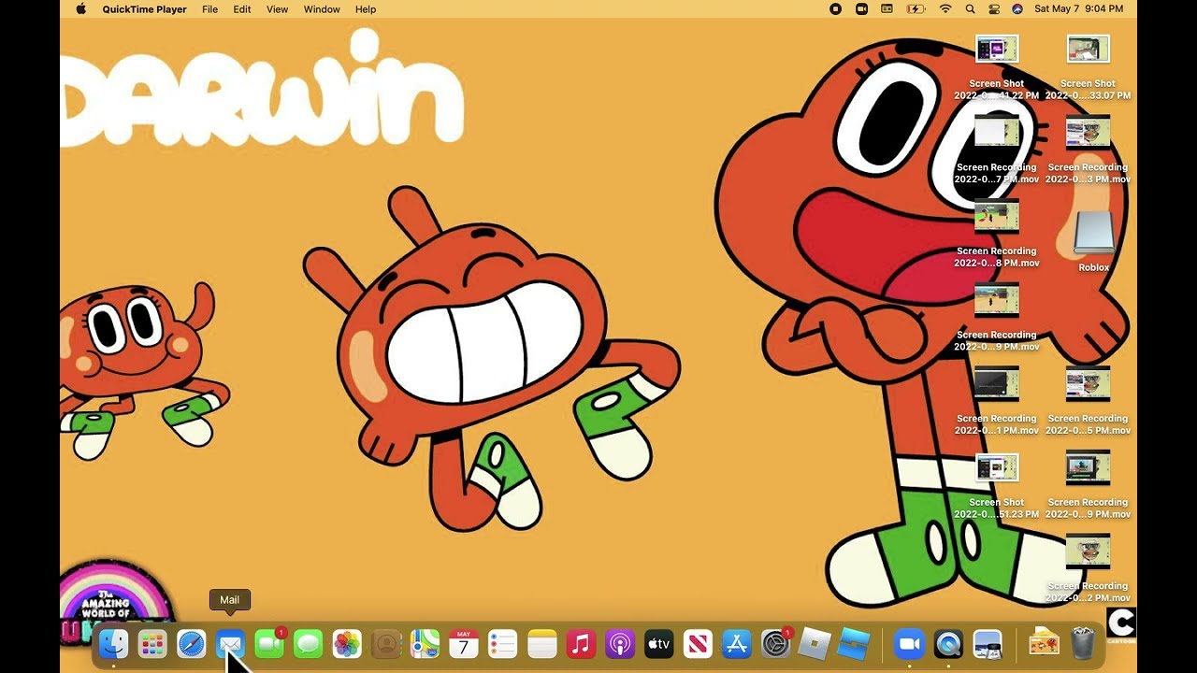This screenshot has width=1197, height=673.
Task: Open the Trash in the Dock
Action: (1082, 643)
